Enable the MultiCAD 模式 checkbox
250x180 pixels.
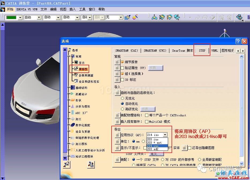(147, 122)
